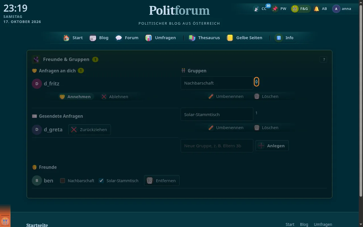Decline d_fritz's request with Ablehnen
The image size is (363, 227).
(x=115, y=97)
